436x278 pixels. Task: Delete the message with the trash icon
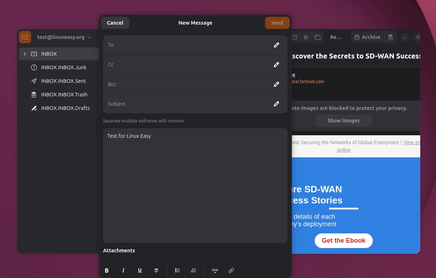tap(391, 37)
